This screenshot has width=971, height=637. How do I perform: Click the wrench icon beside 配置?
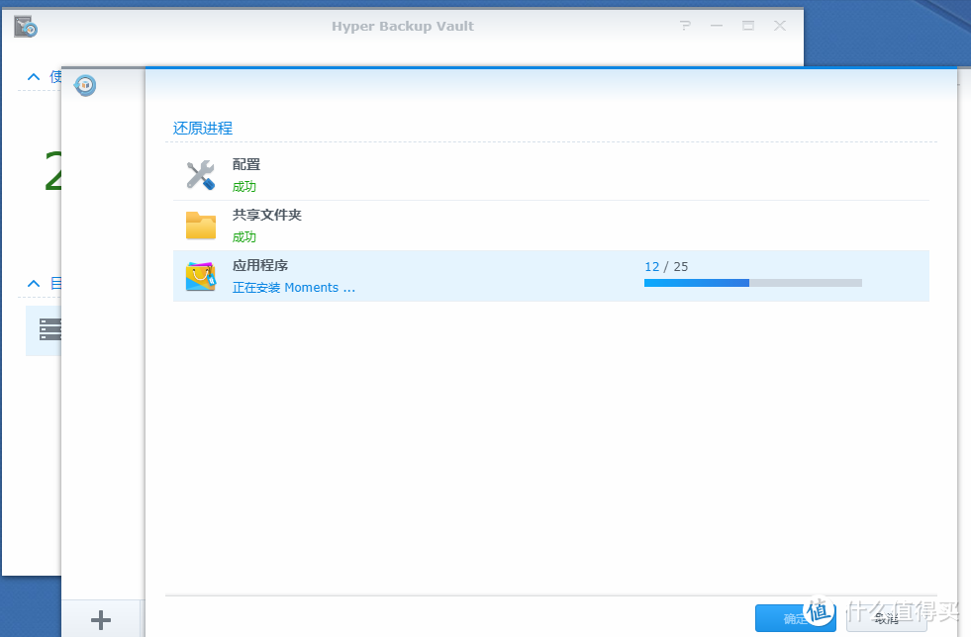[200, 175]
